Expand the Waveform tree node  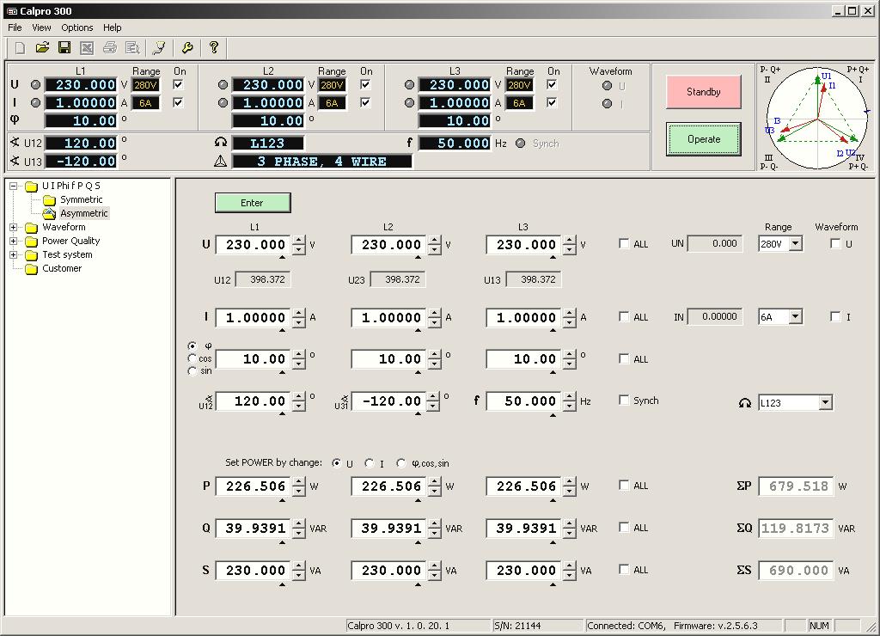[14, 228]
